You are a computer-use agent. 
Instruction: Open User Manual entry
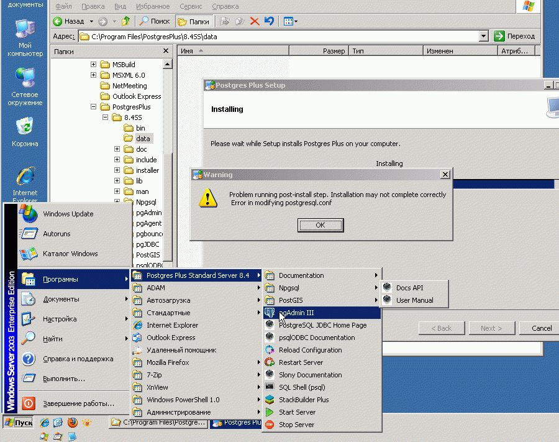[x=414, y=300]
